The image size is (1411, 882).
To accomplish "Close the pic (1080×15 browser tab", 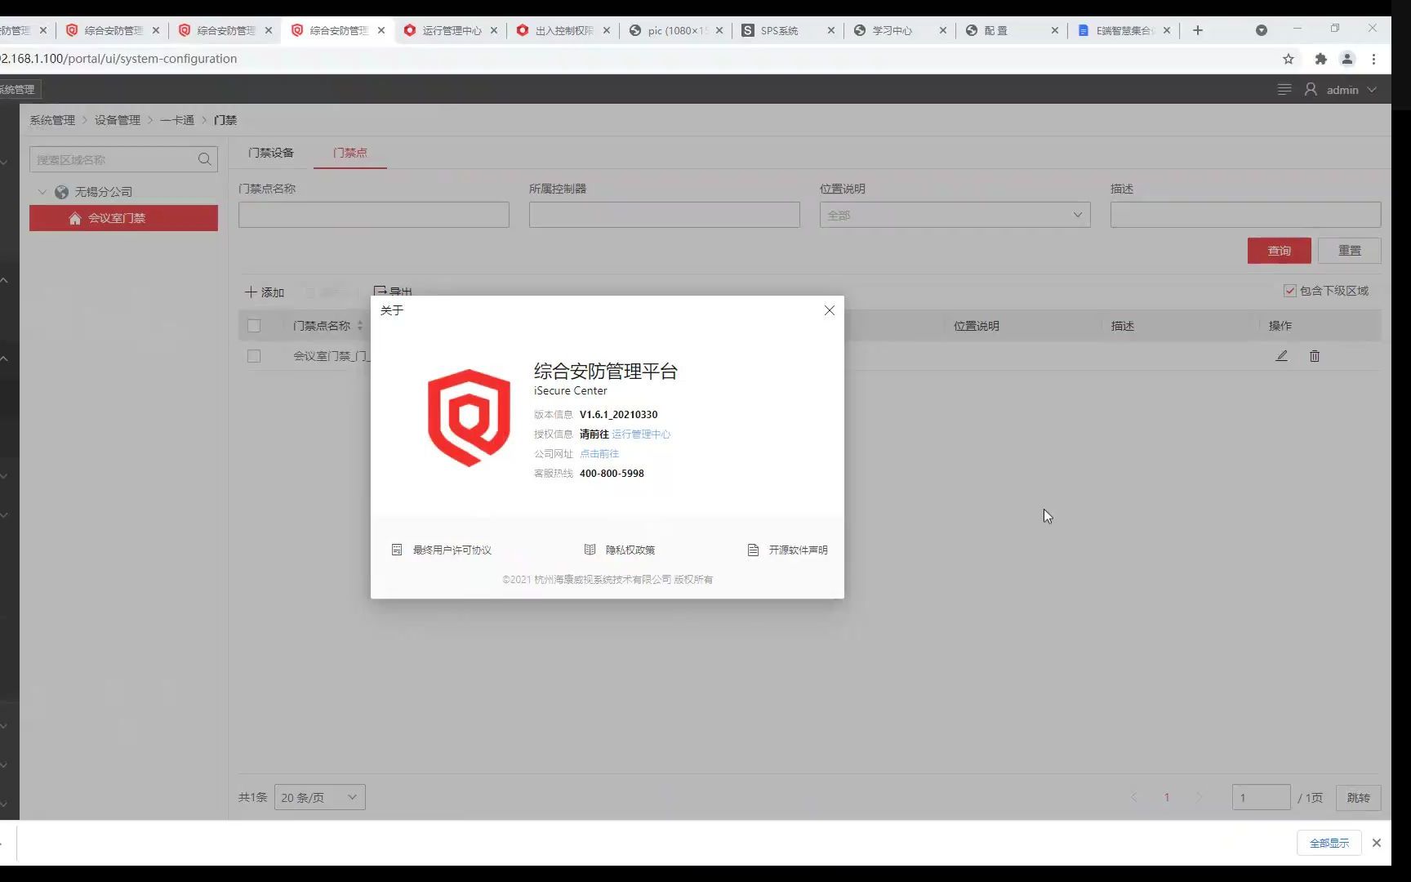I will tap(719, 30).
